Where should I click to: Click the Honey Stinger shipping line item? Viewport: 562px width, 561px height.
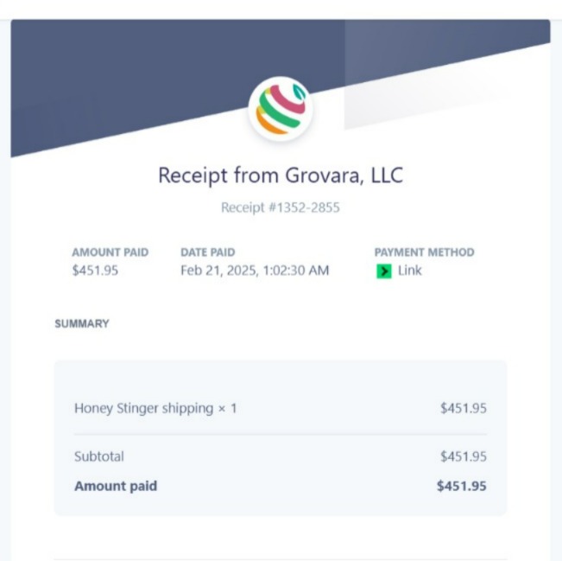click(x=155, y=409)
